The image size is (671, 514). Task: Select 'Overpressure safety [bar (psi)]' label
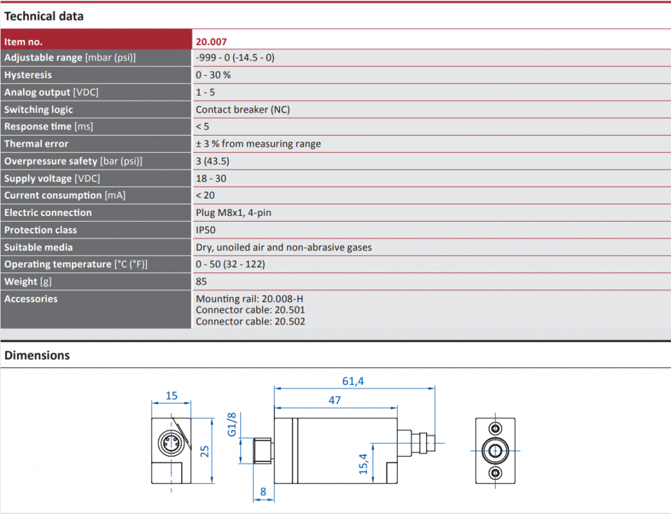[x=73, y=161]
